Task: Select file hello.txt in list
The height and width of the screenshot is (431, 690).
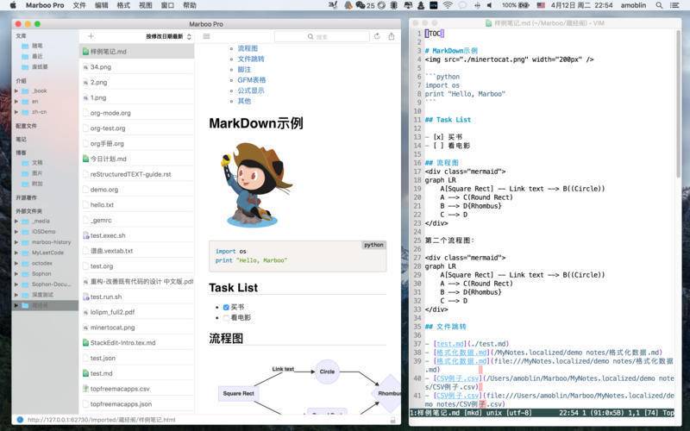Action: (137, 205)
